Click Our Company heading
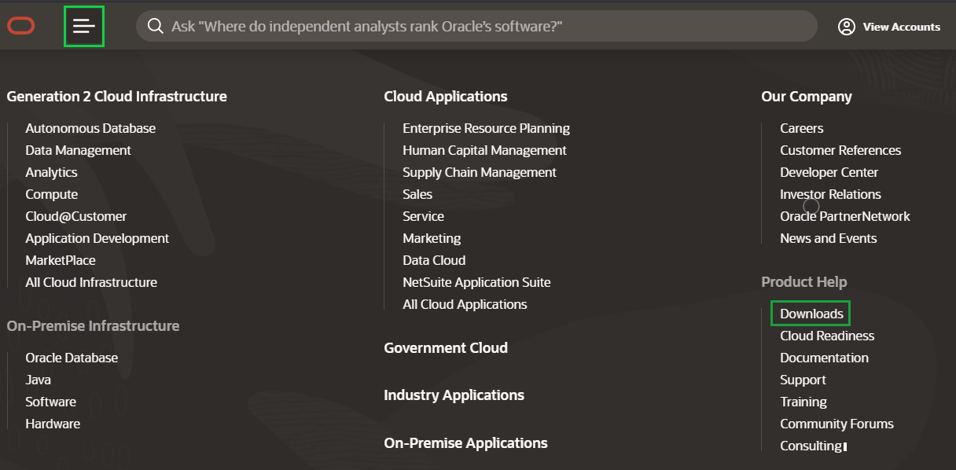Viewport: 956px width, 470px height. 807,97
